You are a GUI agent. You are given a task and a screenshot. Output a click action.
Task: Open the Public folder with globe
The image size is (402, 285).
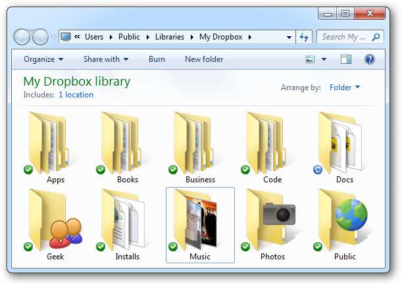coord(344,220)
